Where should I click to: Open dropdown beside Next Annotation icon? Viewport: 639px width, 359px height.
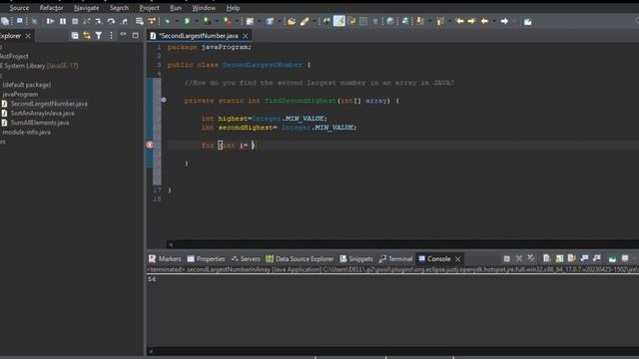tap(429, 21)
